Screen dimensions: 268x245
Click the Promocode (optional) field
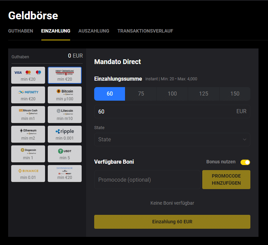(147, 180)
